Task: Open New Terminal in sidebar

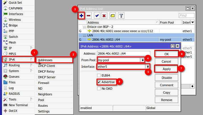Action: [x=18, y=105]
